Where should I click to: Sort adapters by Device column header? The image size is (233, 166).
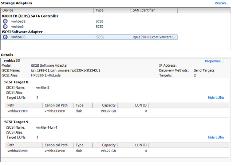[x=47, y=11]
